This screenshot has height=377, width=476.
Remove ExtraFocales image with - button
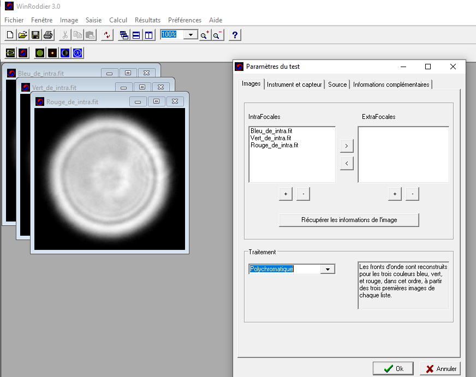412,194
